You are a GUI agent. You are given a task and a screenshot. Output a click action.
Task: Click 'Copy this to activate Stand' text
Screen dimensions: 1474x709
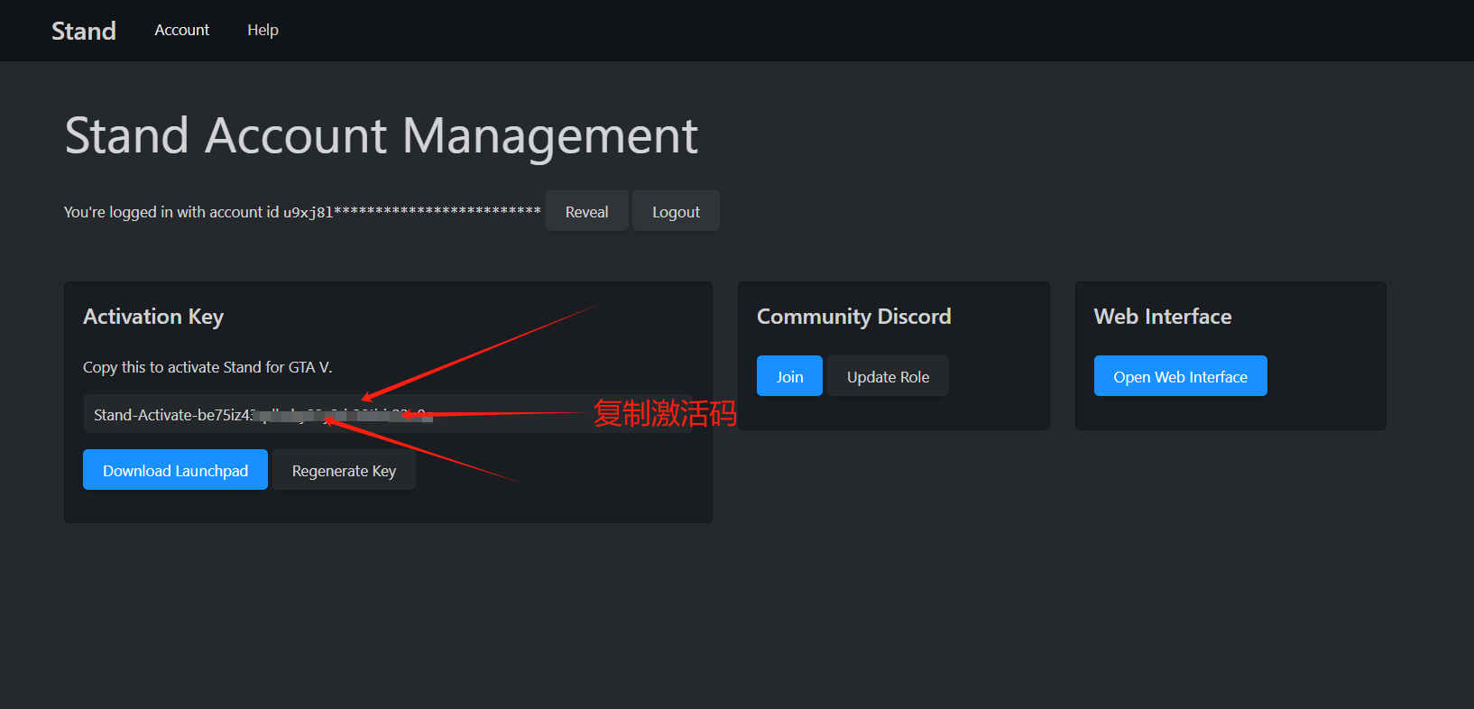pyautogui.click(x=207, y=367)
